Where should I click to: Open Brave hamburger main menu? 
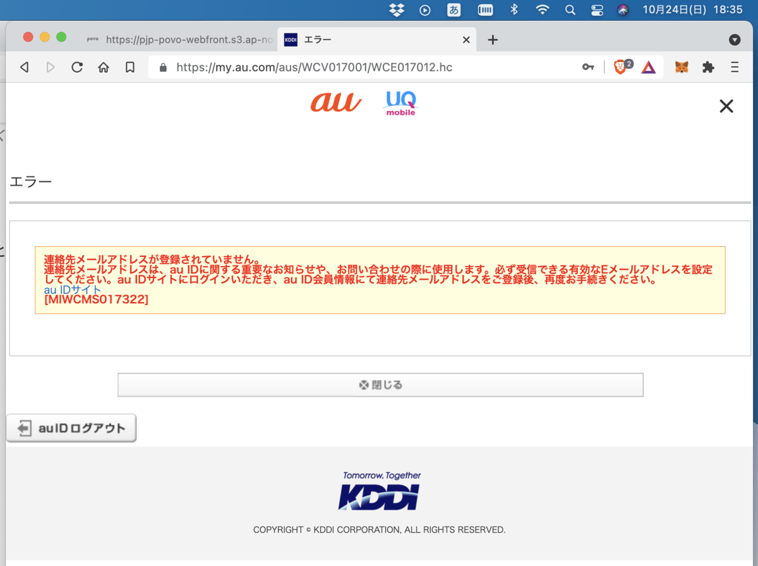pos(735,67)
